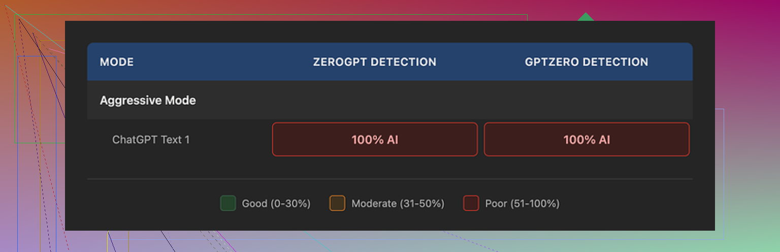Click the orange Moderate legend swatch

(x=337, y=203)
